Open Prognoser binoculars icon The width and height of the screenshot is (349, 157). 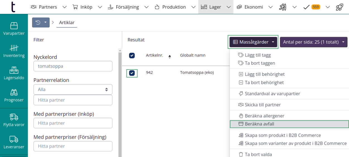click(14, 96)
